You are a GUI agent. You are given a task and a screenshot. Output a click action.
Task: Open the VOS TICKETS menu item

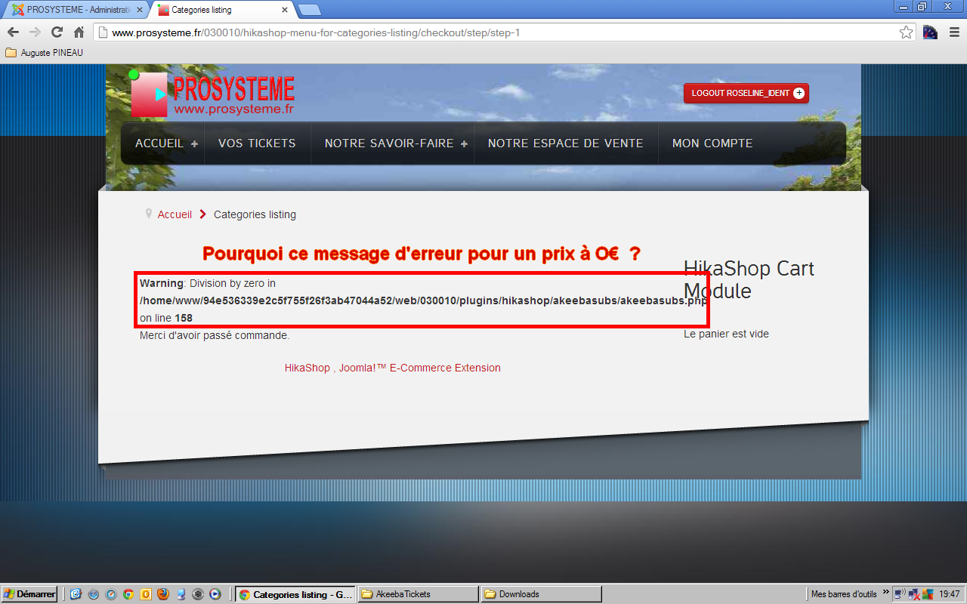(257, 143)
